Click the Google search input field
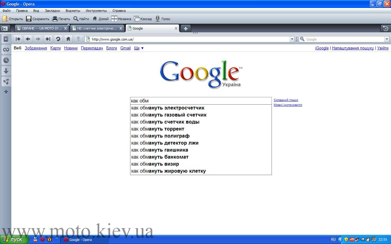This screenshot has width=391, height=244. point(201,101)
